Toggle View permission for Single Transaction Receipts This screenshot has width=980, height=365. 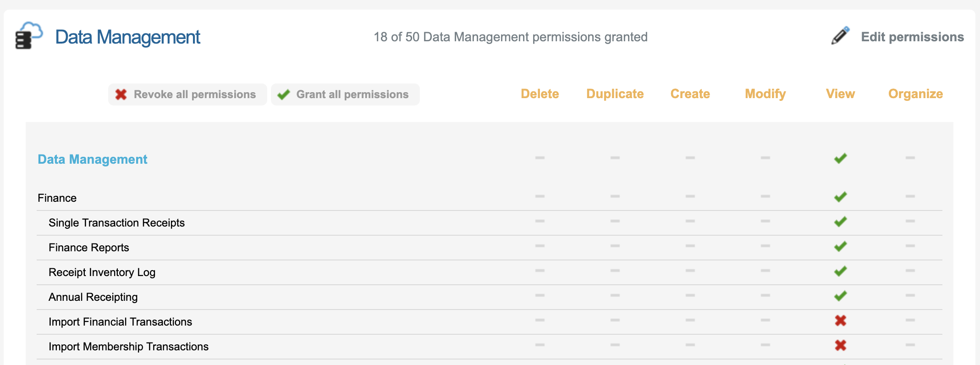tap(840, 222)
